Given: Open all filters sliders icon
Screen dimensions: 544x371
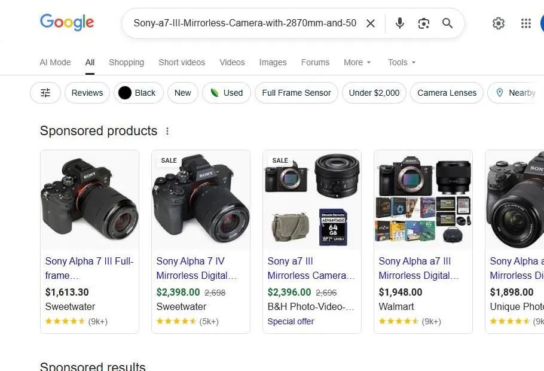Looking at the screenshot, I should tap(45, 93).
